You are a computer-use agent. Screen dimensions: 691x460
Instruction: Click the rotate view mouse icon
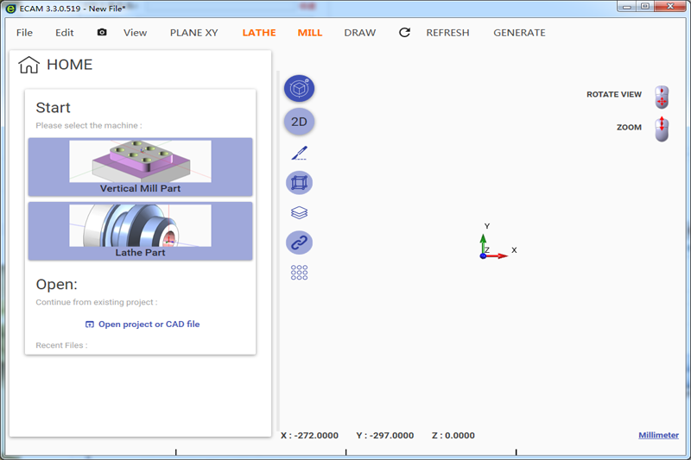pos(662,98)
